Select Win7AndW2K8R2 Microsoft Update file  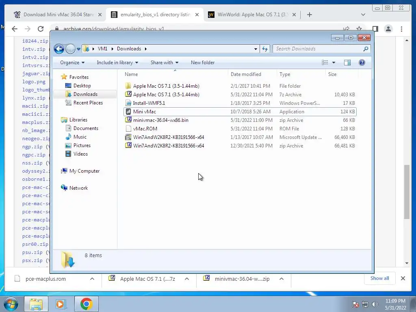click(240, 137)
